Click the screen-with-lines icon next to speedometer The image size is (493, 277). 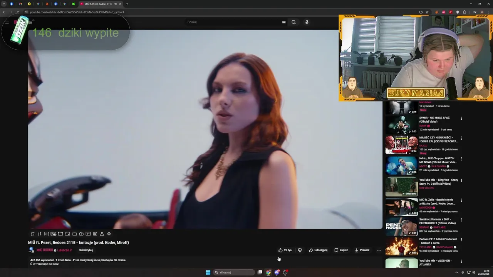tap(74, 234)
